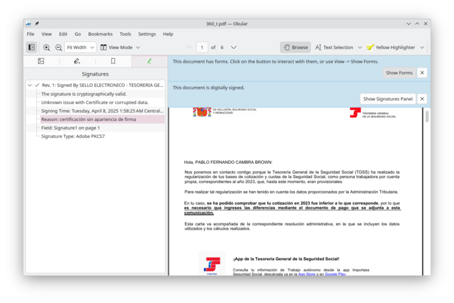Go to previous page arrow
Image resolution: width=454 pixels, height=303 pixels.
point(189,47)
